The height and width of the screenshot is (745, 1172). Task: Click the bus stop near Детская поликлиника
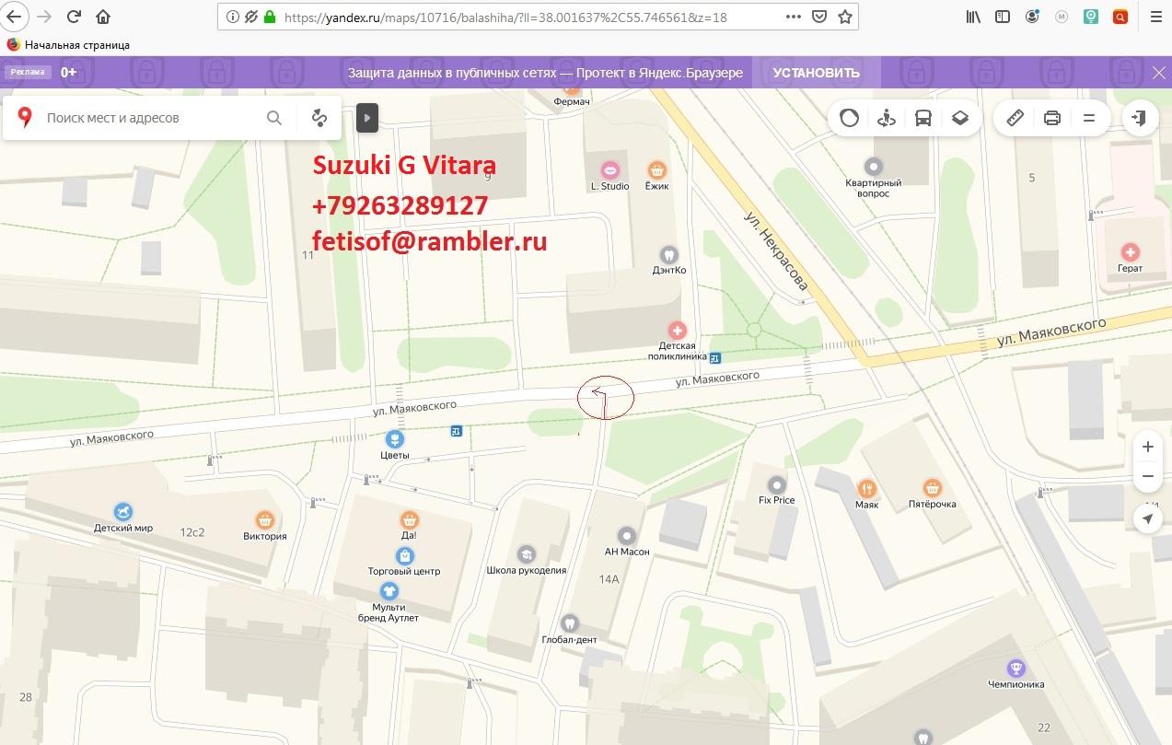pos(715,358)
